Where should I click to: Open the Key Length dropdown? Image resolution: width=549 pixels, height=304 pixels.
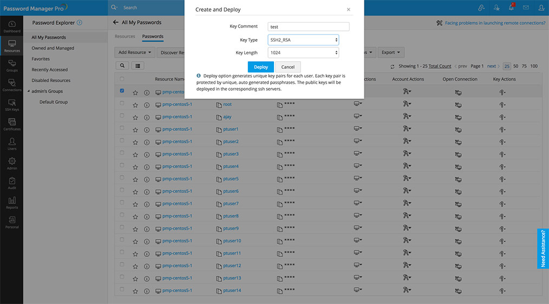(x=303, y=53)
